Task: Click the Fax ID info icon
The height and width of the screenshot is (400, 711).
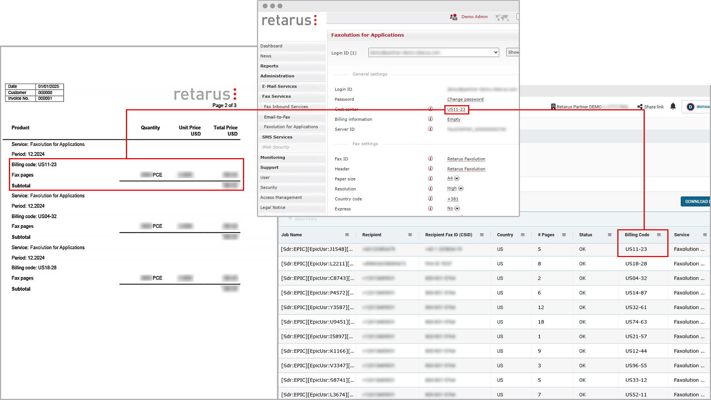Action: pyautogui.click(x=430, y=159)
